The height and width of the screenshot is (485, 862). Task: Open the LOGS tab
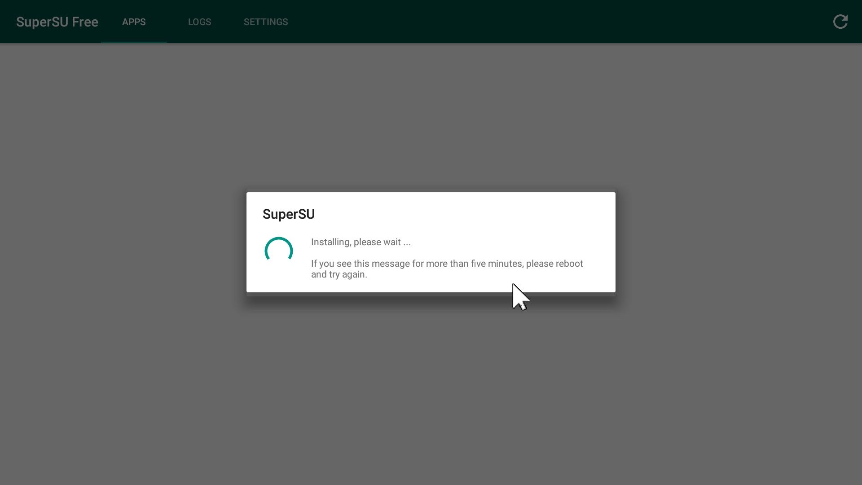point(199,22)
